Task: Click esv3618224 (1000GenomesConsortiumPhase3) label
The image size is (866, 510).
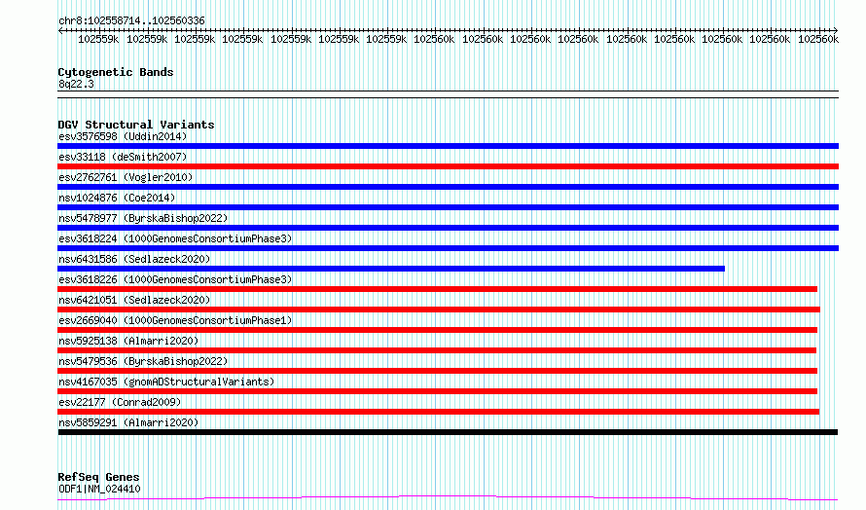Action: click(x=175, y=238)
